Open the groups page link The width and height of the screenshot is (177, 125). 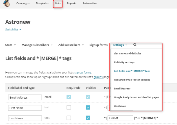pyautogui.click(x=98, y=77)
